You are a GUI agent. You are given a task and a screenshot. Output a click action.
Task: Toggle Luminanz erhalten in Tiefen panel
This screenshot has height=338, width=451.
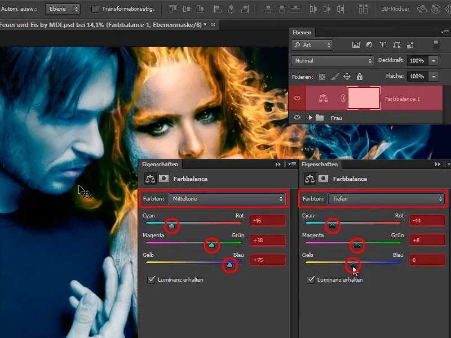click(311, 279)
